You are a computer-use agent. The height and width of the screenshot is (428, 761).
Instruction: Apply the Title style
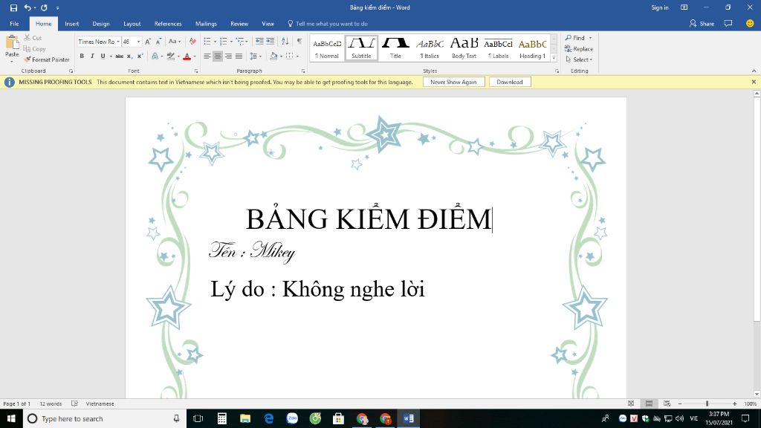click(395, 48)
